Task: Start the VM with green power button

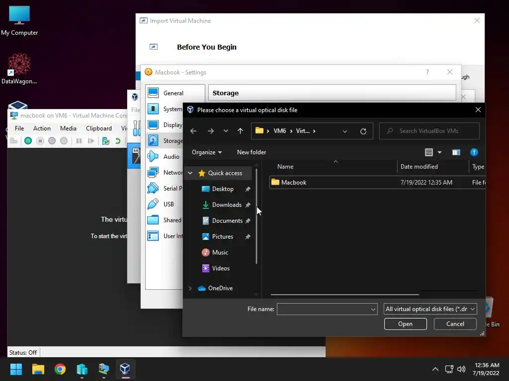Action: click(28, 141)
